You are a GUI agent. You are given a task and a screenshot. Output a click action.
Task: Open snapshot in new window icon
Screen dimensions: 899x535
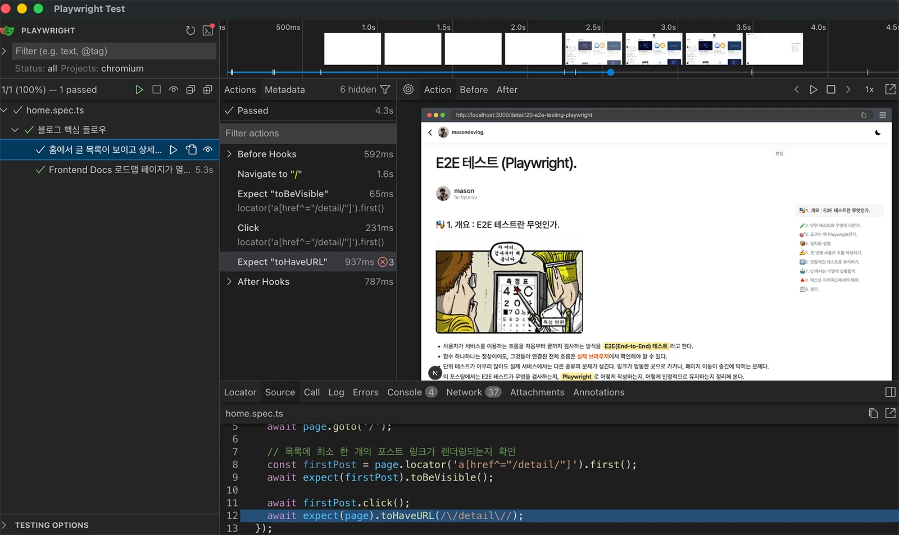(x=891, y=89)
